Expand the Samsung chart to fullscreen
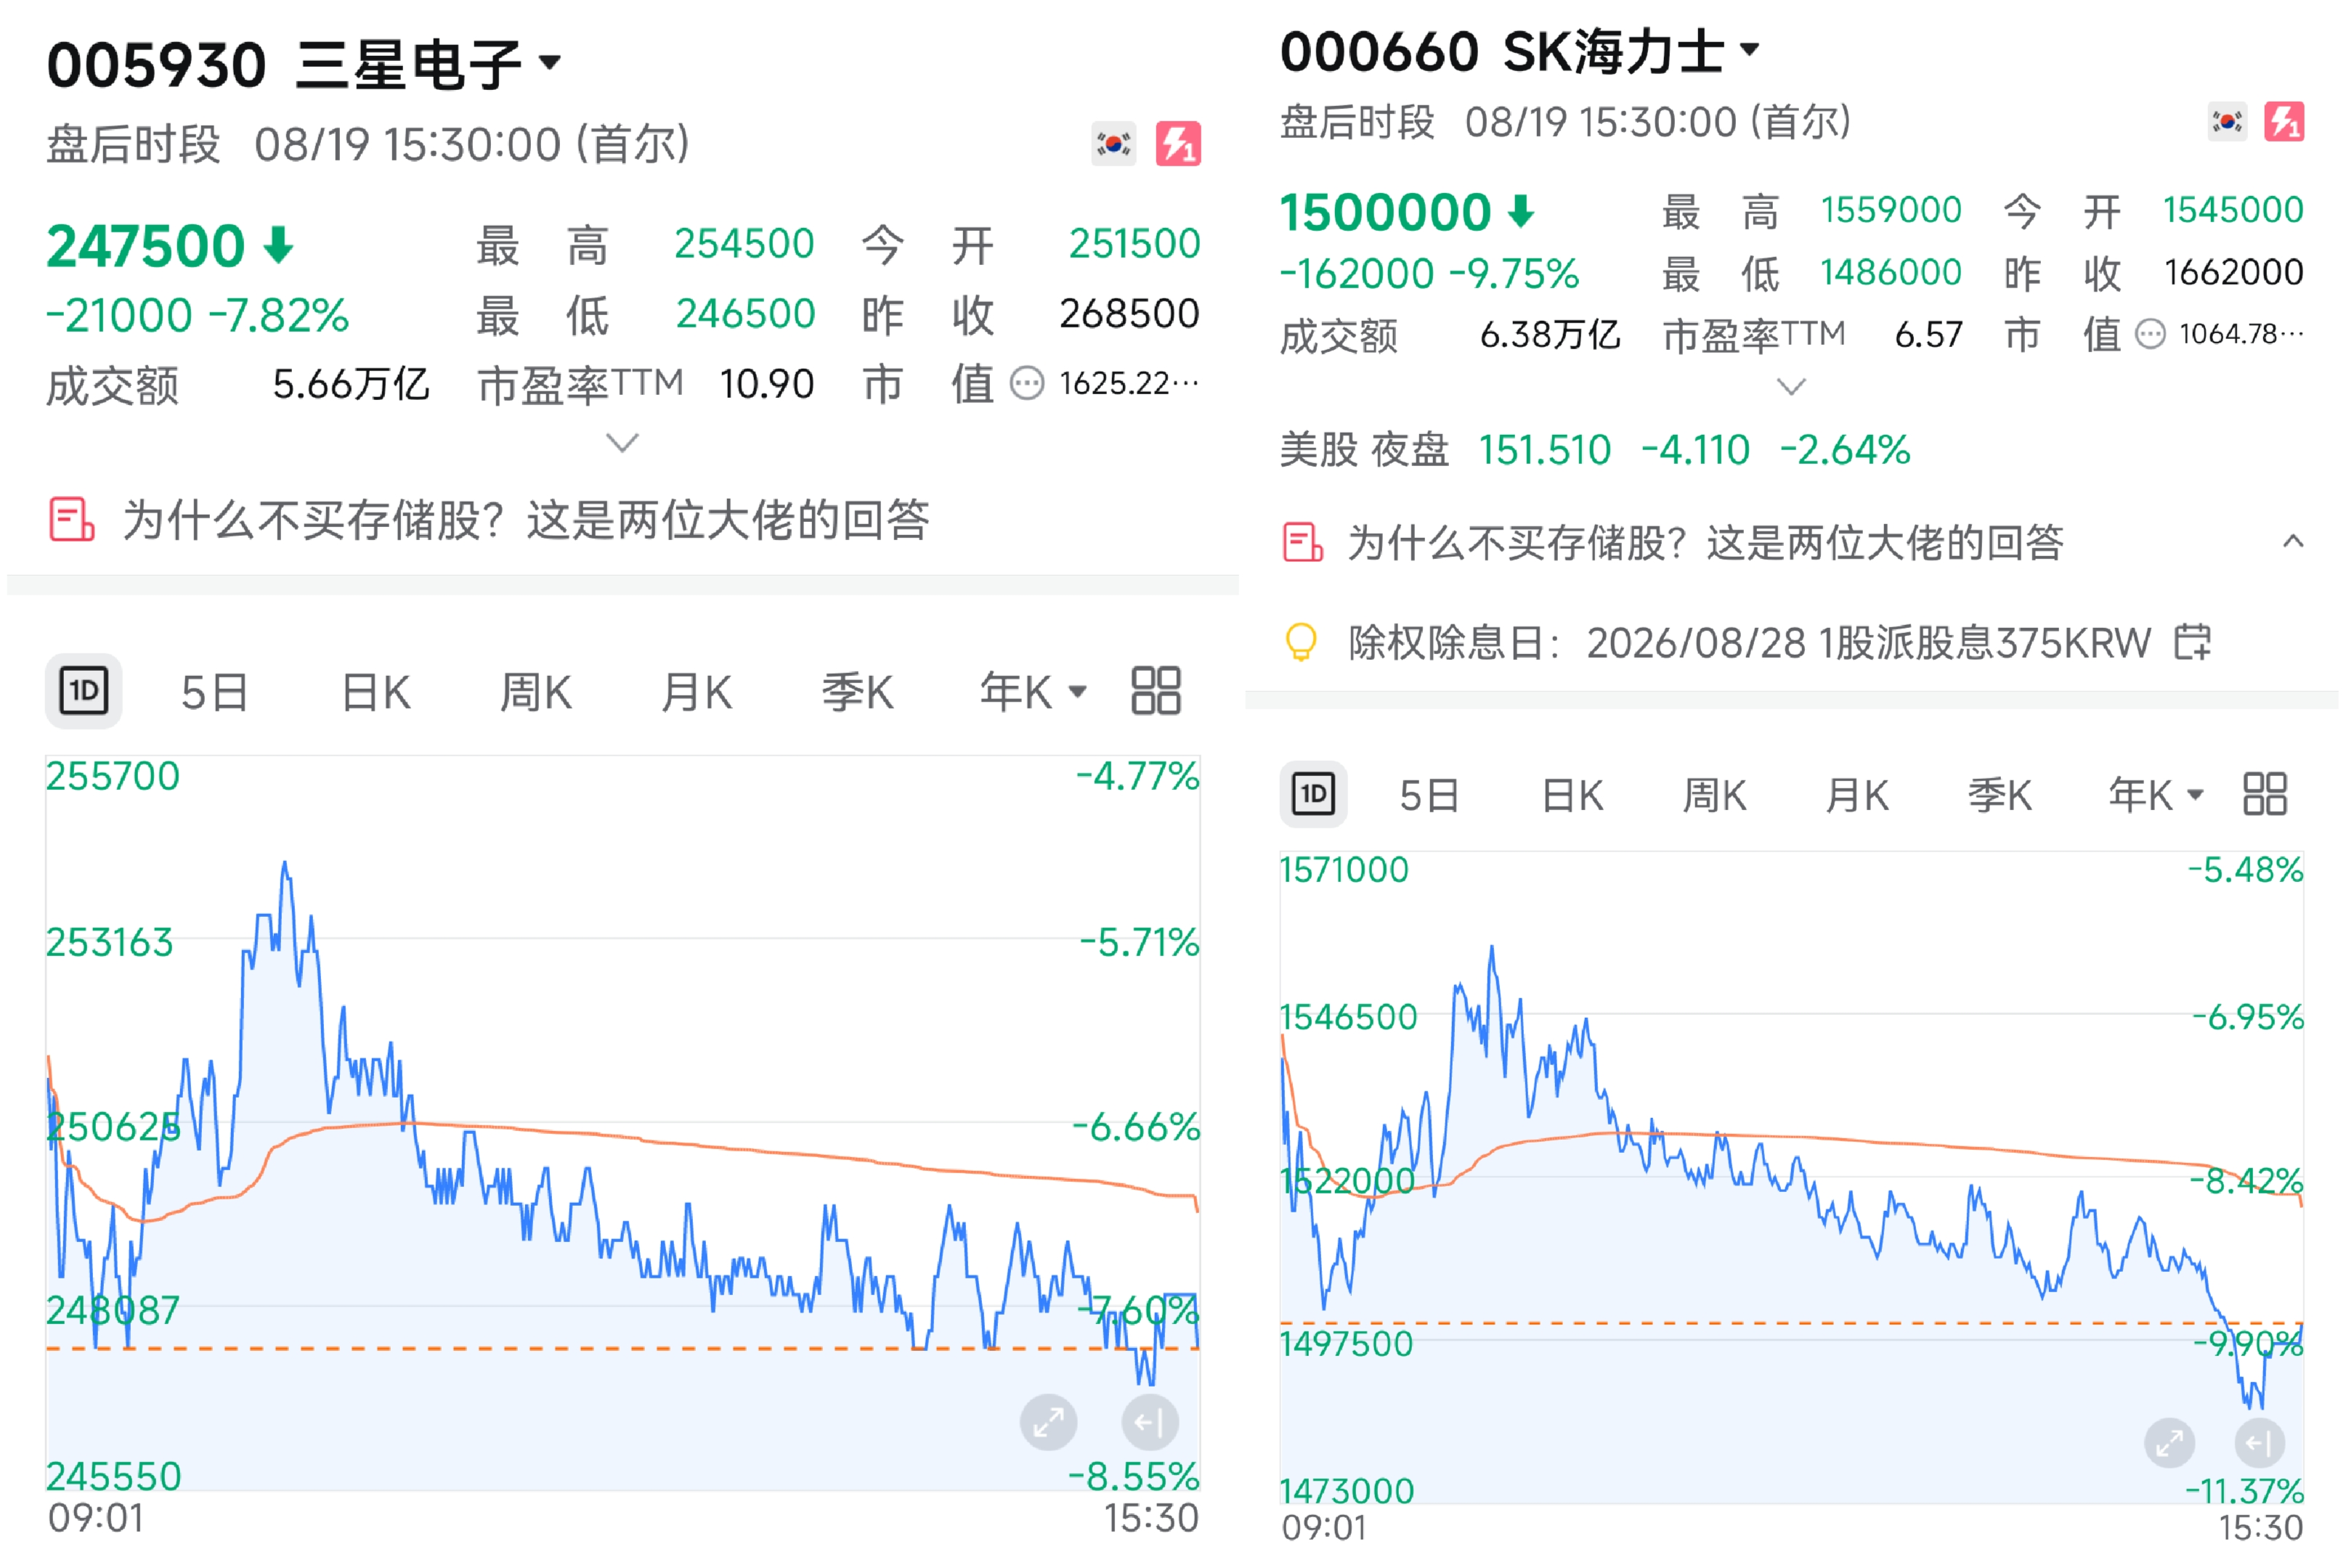 tap(1049, 1422)
